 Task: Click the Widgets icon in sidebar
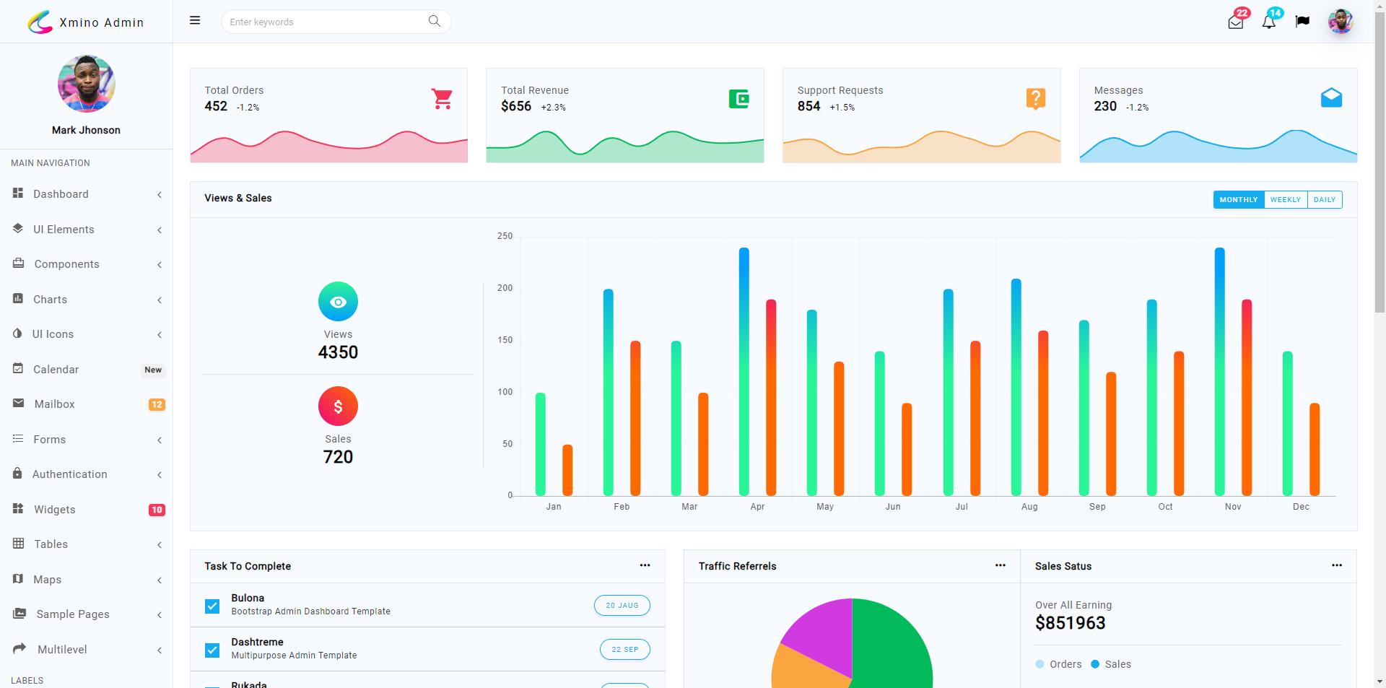[x=18, y=508]
